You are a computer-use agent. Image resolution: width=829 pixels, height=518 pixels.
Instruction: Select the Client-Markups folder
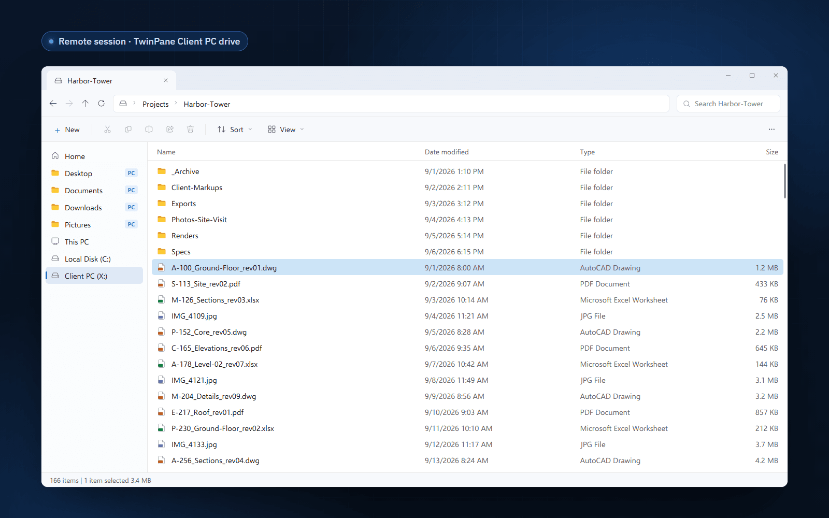tap(467, 188)
